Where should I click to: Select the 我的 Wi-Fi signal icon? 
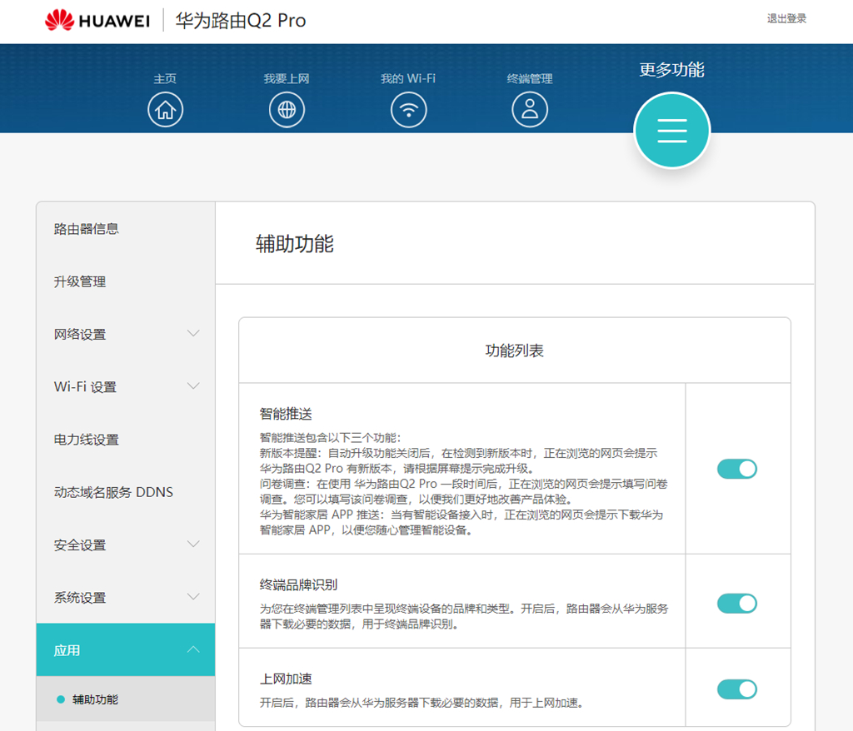click(408, 109)
